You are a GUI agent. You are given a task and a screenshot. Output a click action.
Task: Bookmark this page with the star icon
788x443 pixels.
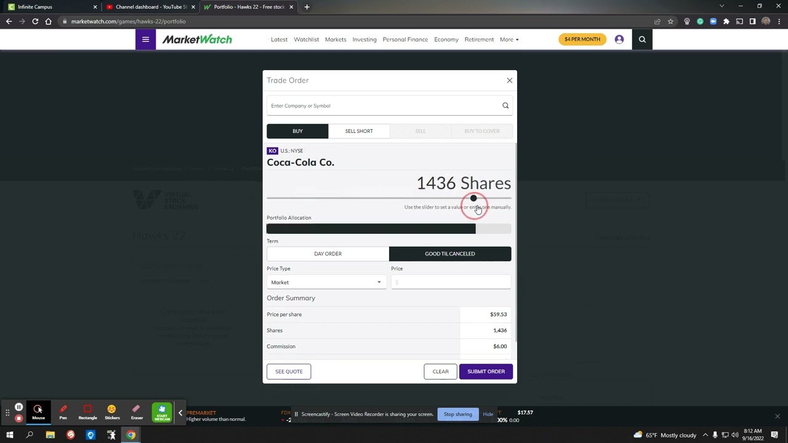click(x=670, y=22)
